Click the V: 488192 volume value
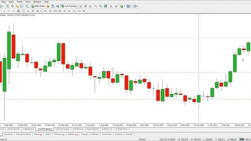The height and width of the screenshot is (141, 251). point(232,139)
